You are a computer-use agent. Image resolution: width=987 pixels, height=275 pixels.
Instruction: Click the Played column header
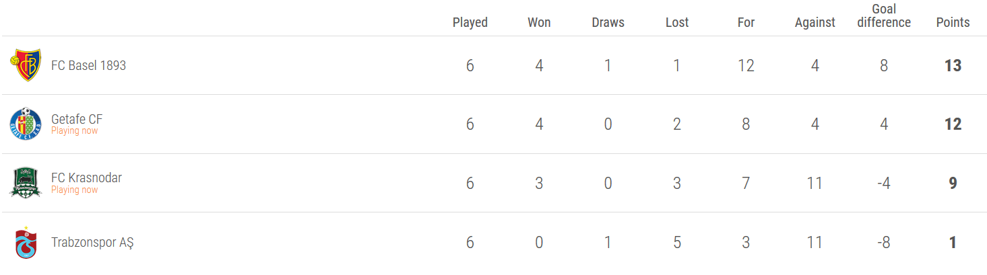[470, 22]
